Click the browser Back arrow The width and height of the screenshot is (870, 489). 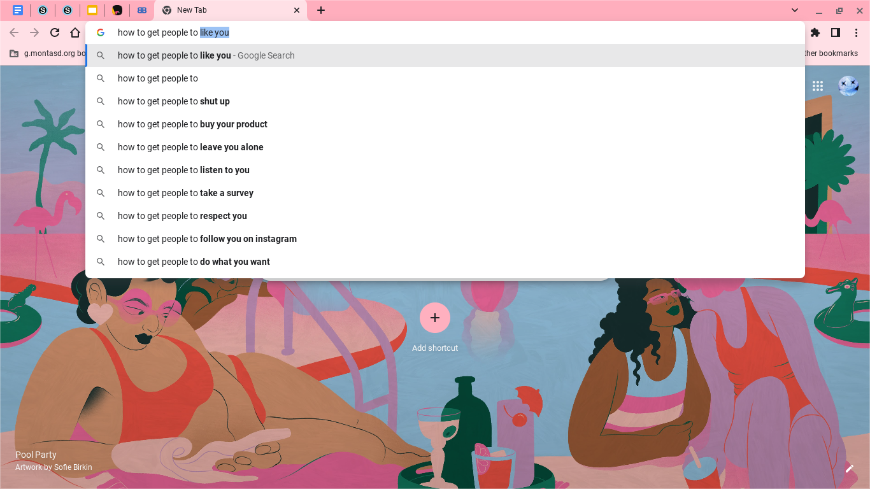pos(14,32)
